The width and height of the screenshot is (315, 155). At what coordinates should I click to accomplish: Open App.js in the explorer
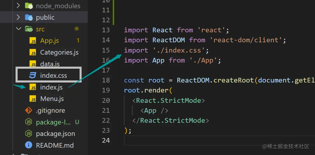tap(49, 41)
